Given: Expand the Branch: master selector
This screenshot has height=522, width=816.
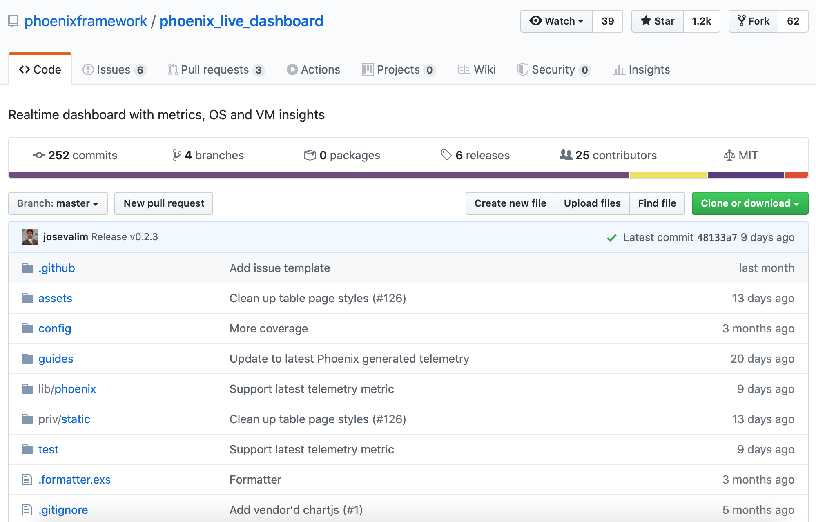Looking at the screenshot, I should 58,203.
